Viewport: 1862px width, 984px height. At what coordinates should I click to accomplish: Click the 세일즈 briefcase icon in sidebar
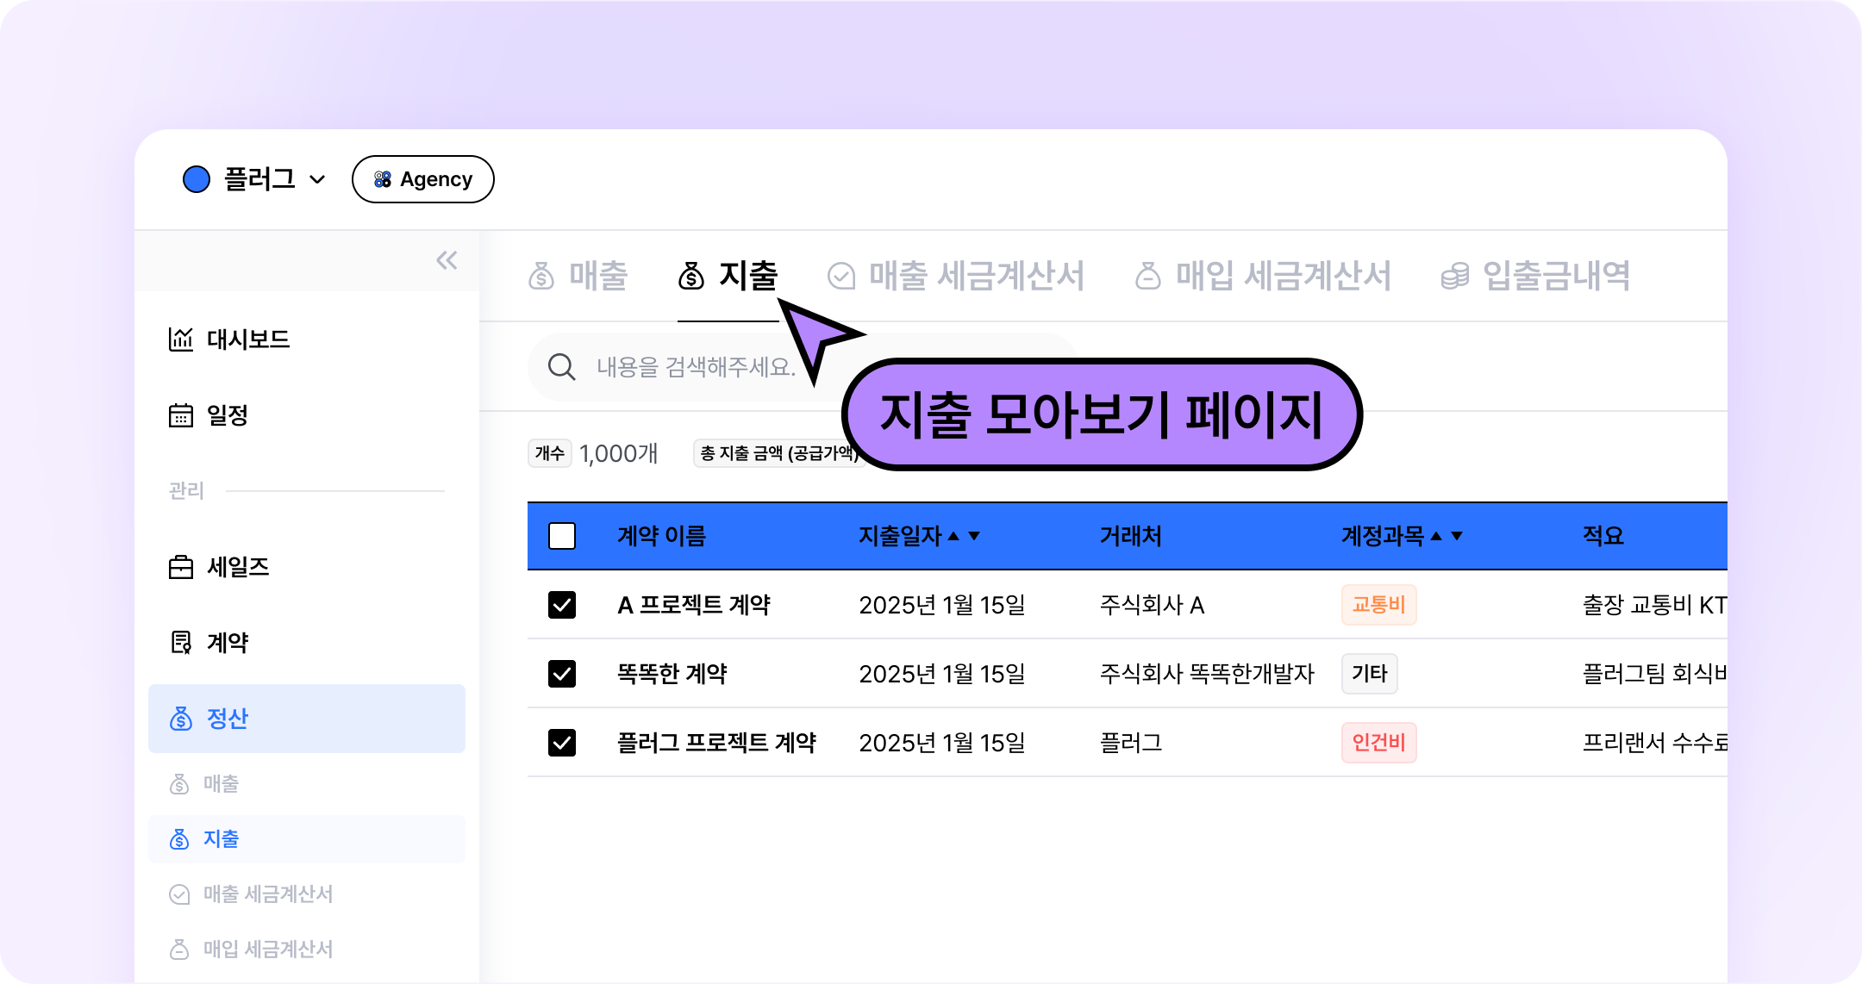click(x=181, y=567)
